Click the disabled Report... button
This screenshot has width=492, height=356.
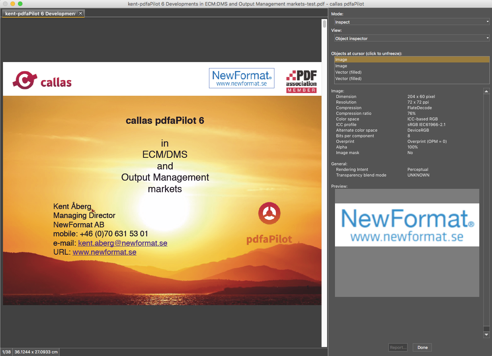point(398,347)
